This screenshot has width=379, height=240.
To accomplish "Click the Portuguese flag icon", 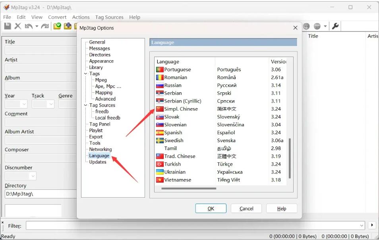I will 160,70.
